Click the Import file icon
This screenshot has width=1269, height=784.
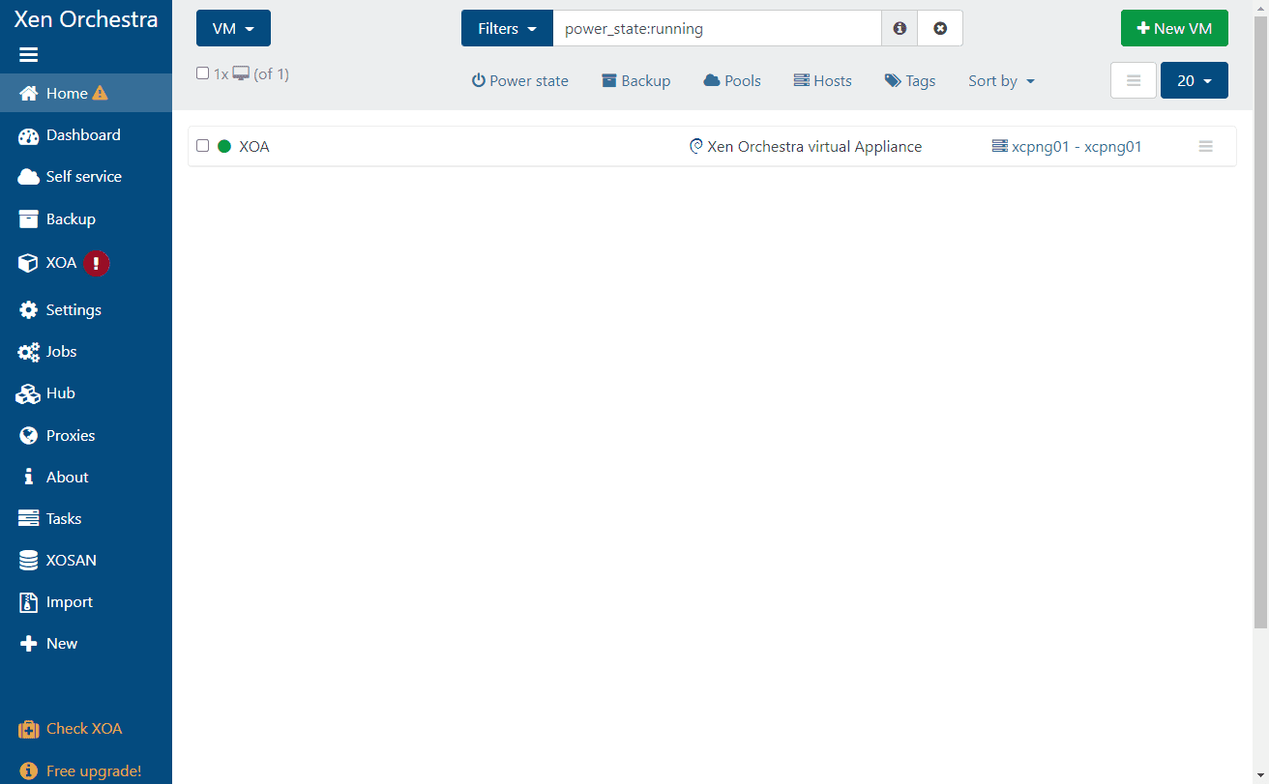[29, 602]
